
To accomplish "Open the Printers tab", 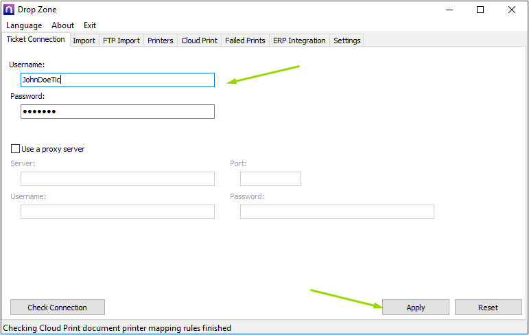I will click(x=161, y=41).
